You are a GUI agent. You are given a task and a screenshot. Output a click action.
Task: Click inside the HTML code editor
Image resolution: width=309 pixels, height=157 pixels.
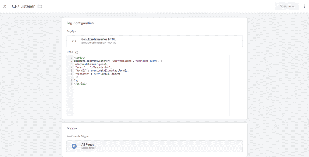click(151, 85)
